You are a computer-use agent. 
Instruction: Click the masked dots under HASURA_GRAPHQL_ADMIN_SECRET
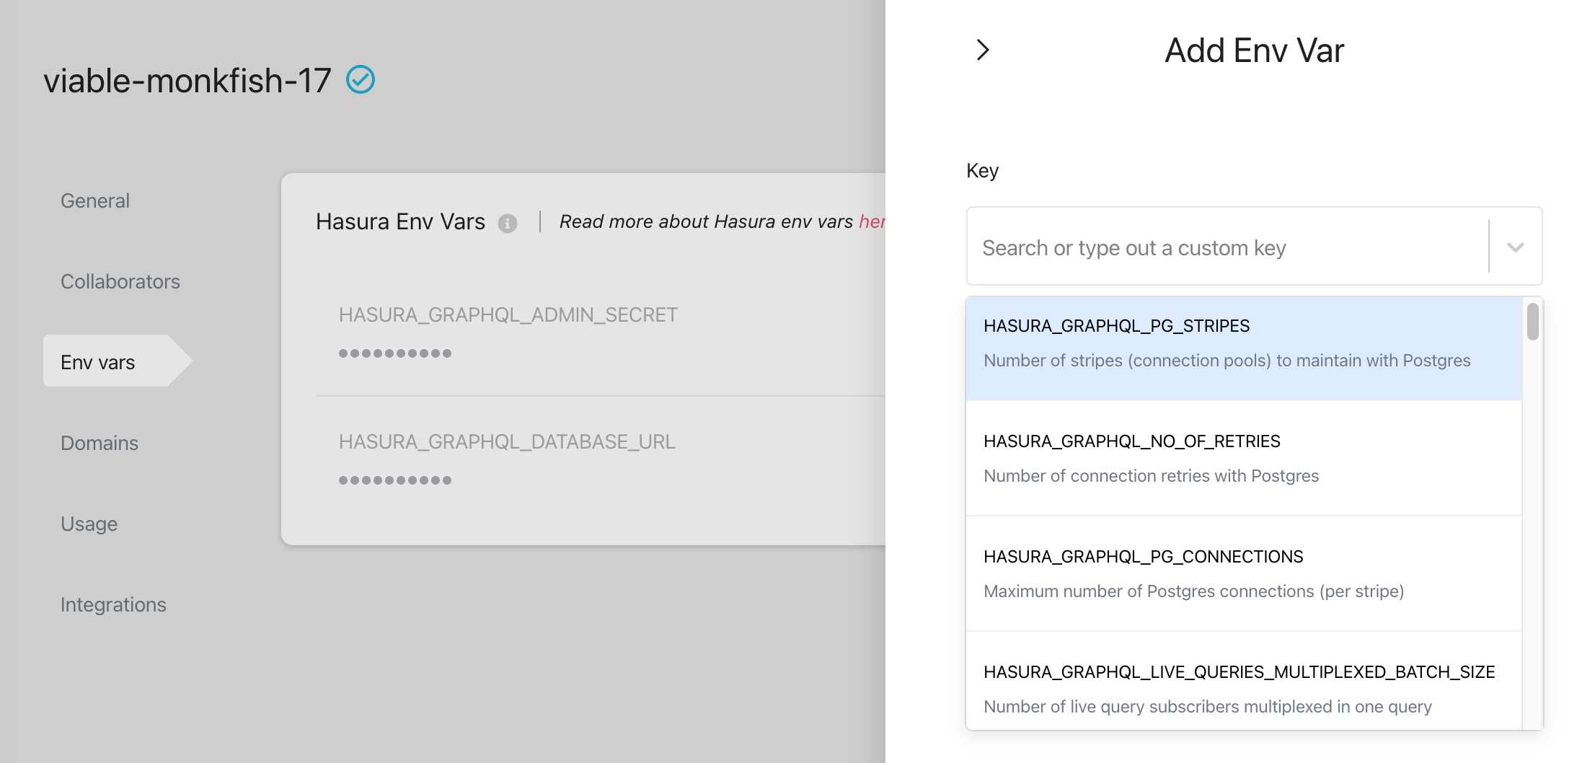(x=395, y=353)
